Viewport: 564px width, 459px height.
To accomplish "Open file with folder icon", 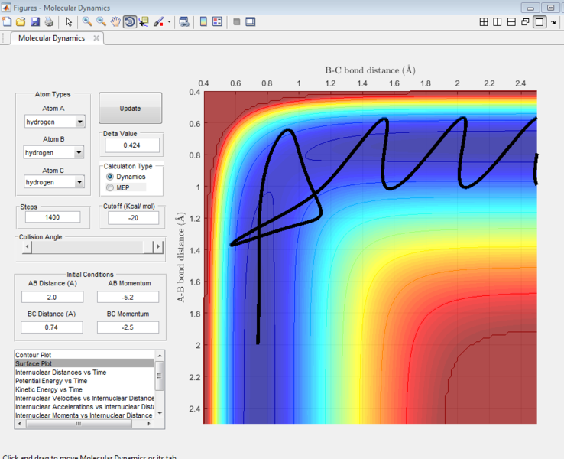I will pos(21,21).
